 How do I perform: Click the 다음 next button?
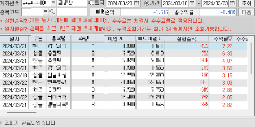pyautogui.click(x=247, y=12)
